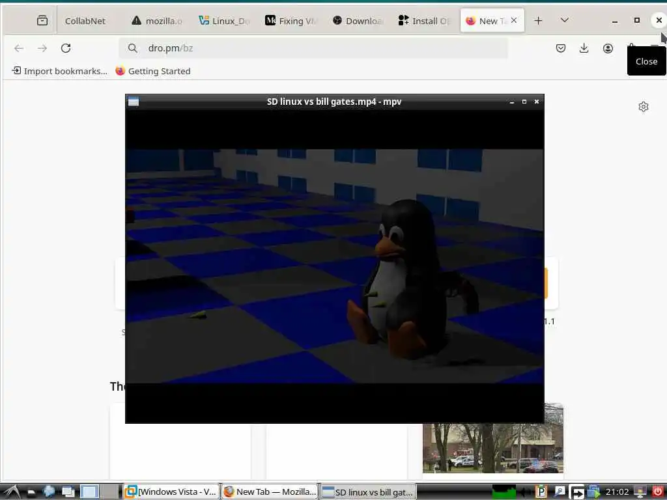Reload the current page
Screen dimensions: 667x500
point(66,48)
